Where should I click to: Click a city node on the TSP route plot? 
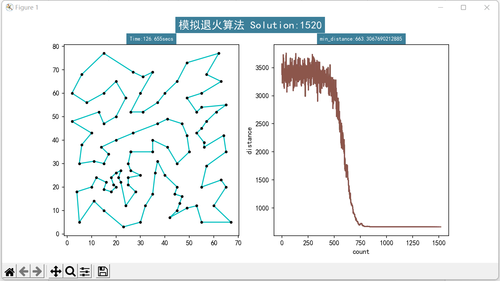(x=104, y=53)
